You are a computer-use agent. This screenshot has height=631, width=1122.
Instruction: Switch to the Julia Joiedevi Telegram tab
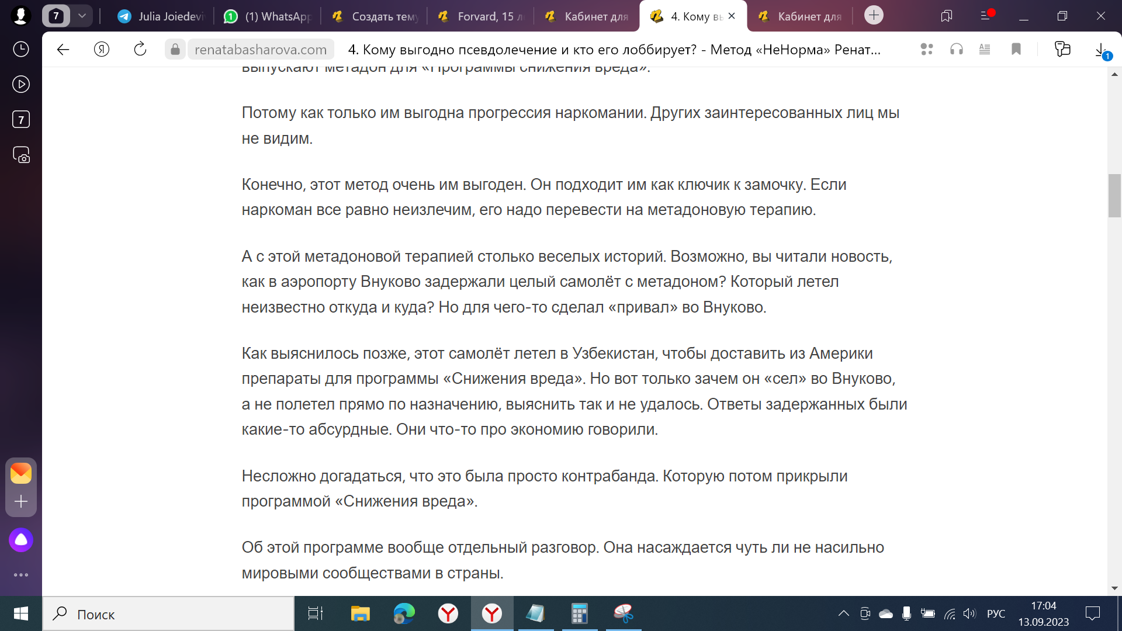[x=161, y=16]
